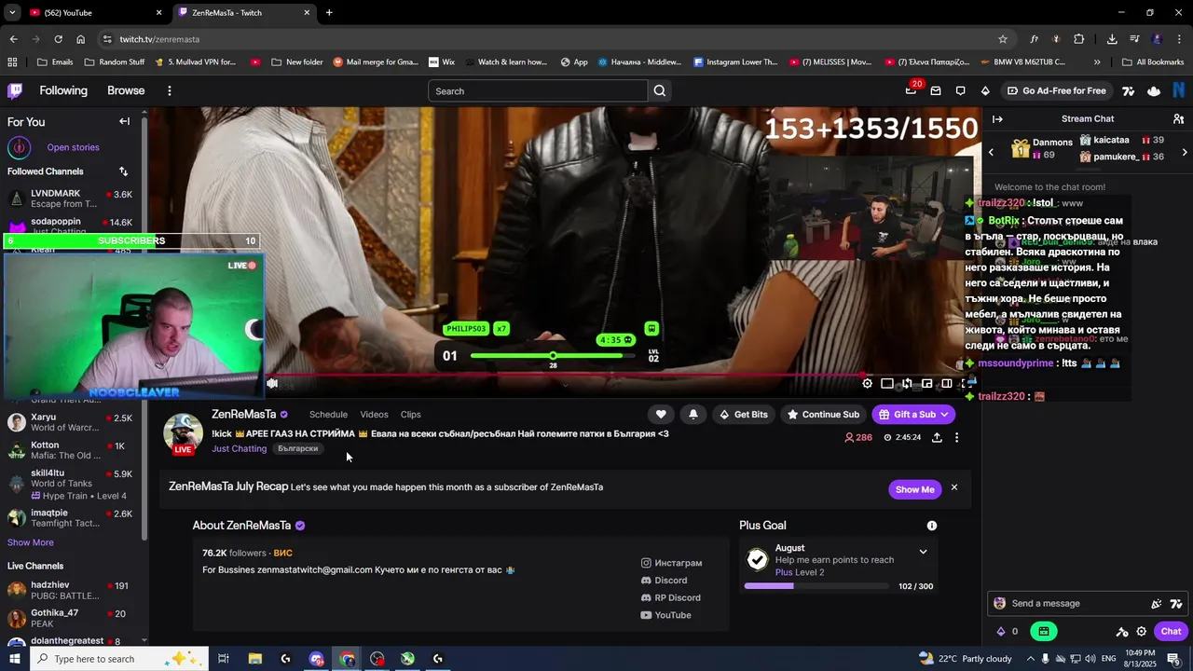
Task: Open the Twitch home logo
Action: tap(15, 90)
